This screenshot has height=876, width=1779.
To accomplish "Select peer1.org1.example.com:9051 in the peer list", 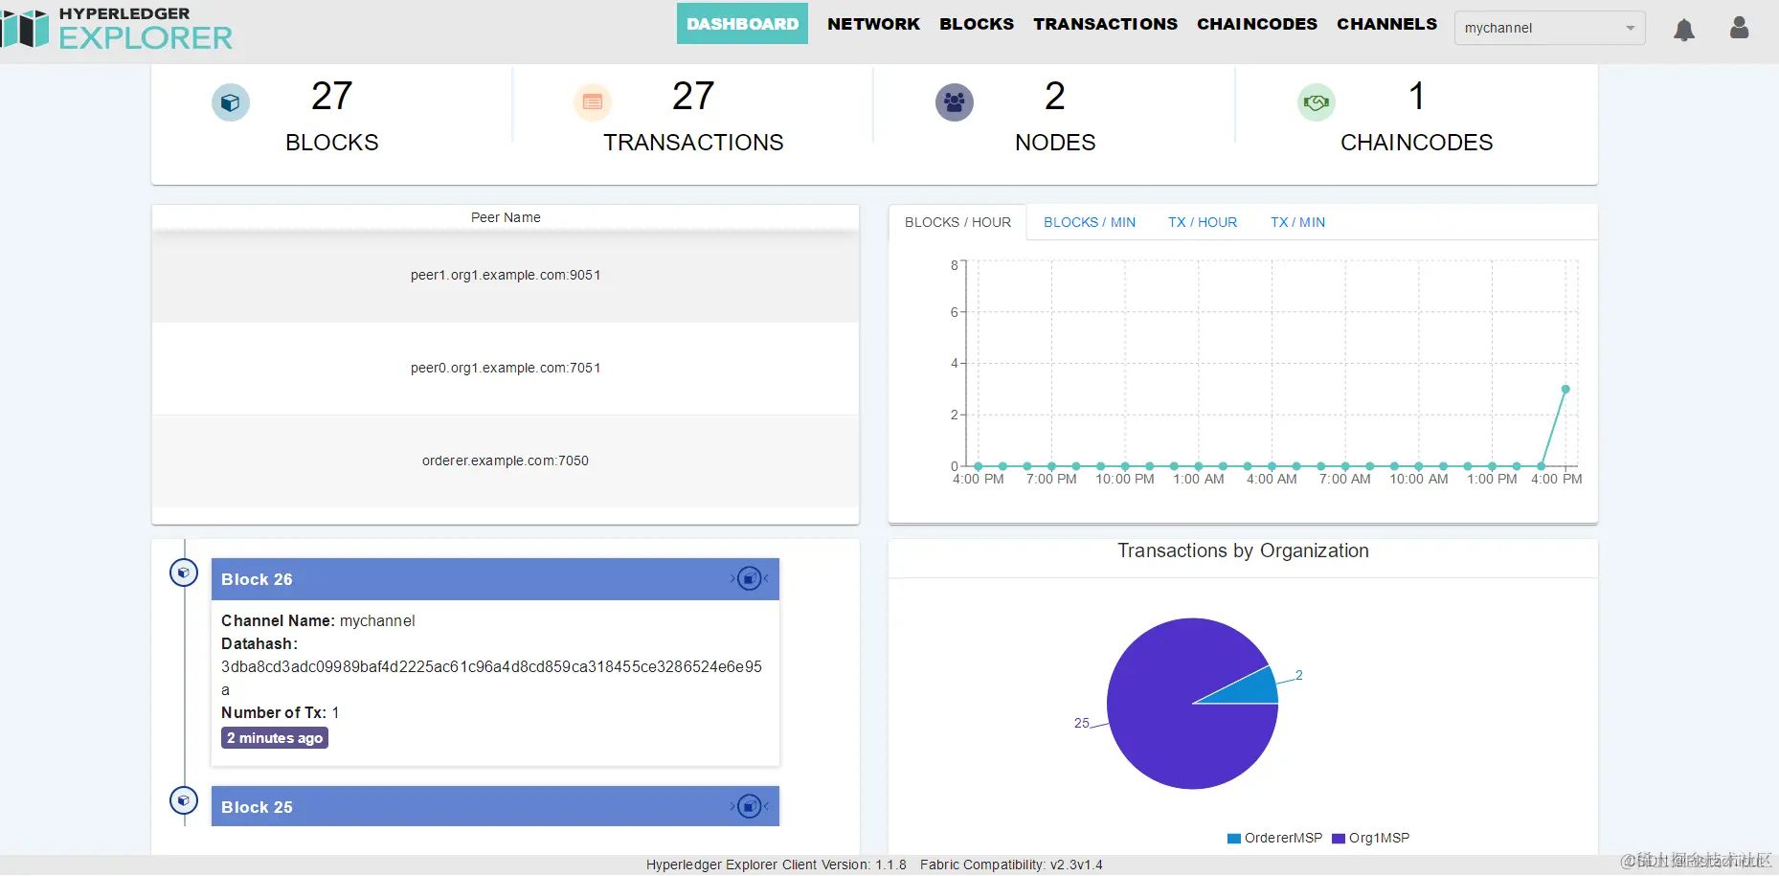I will click(x=506, y=275).
